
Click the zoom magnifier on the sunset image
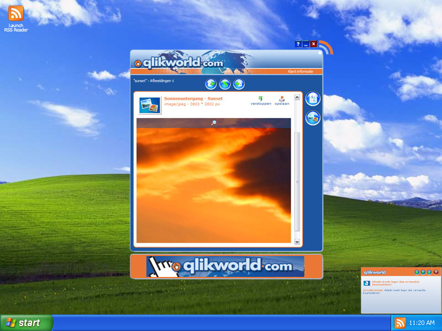tap(214, 122)
